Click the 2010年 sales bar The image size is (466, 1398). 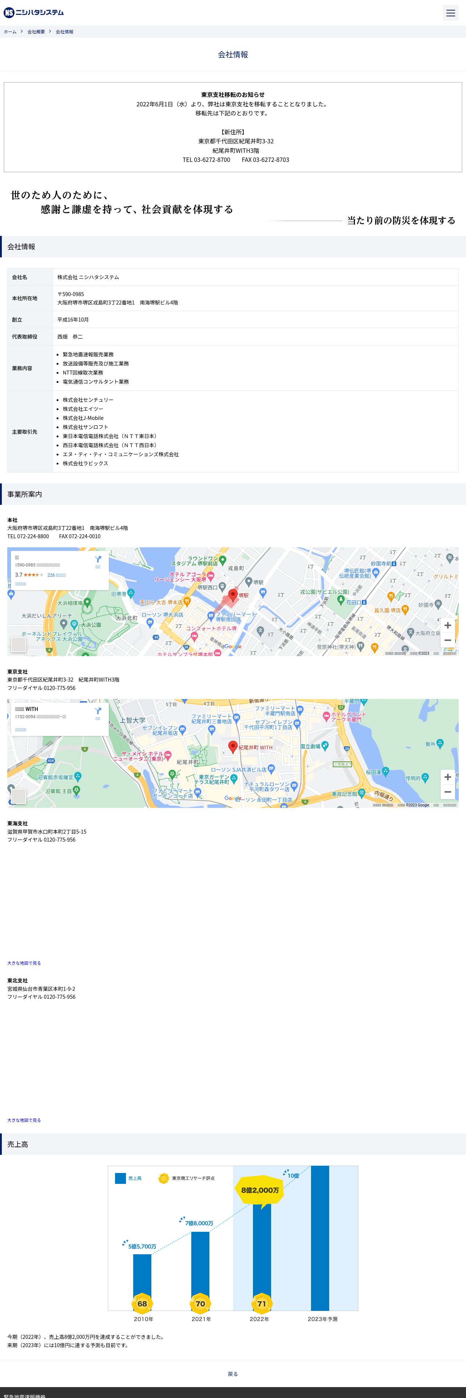tap(142, 1282)
